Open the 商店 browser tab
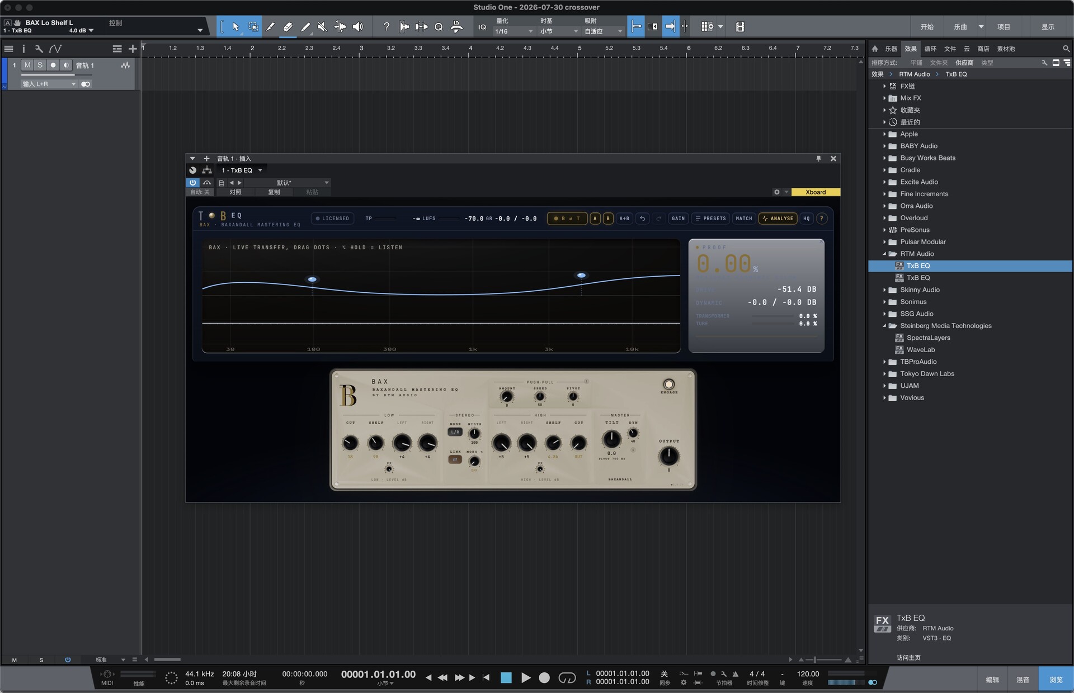Viewport: 1074px width, 693px height. [x=983, y=49]
